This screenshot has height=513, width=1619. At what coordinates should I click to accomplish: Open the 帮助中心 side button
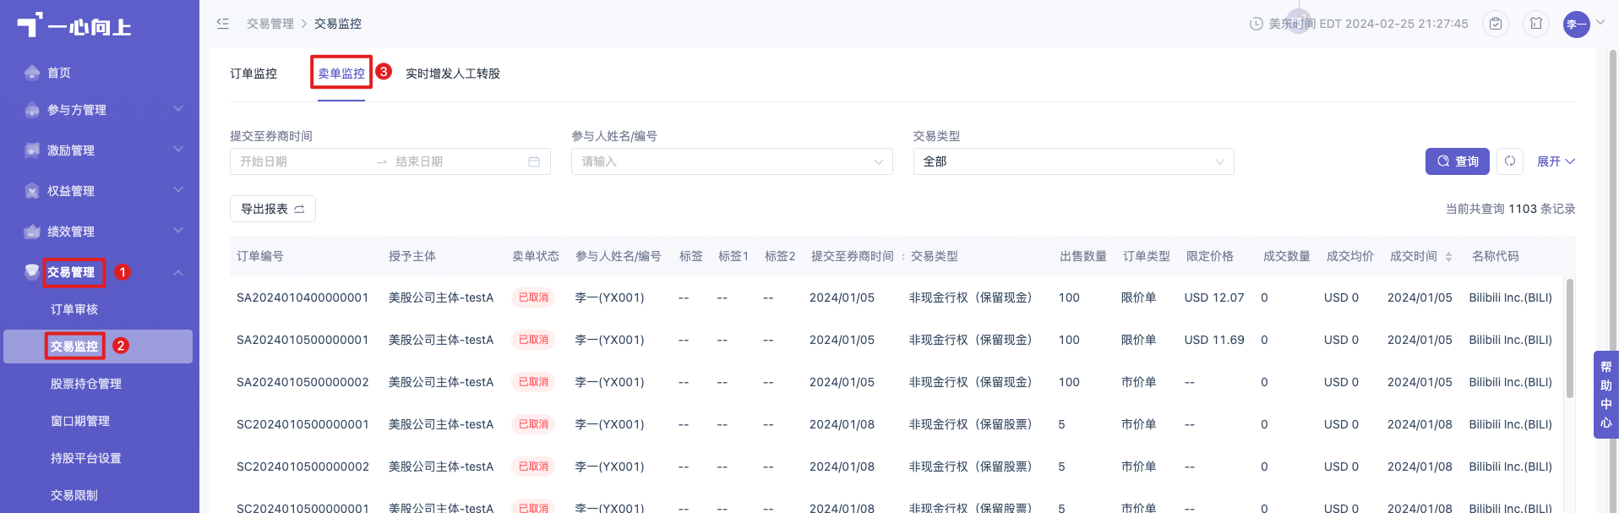[1605, 395]
